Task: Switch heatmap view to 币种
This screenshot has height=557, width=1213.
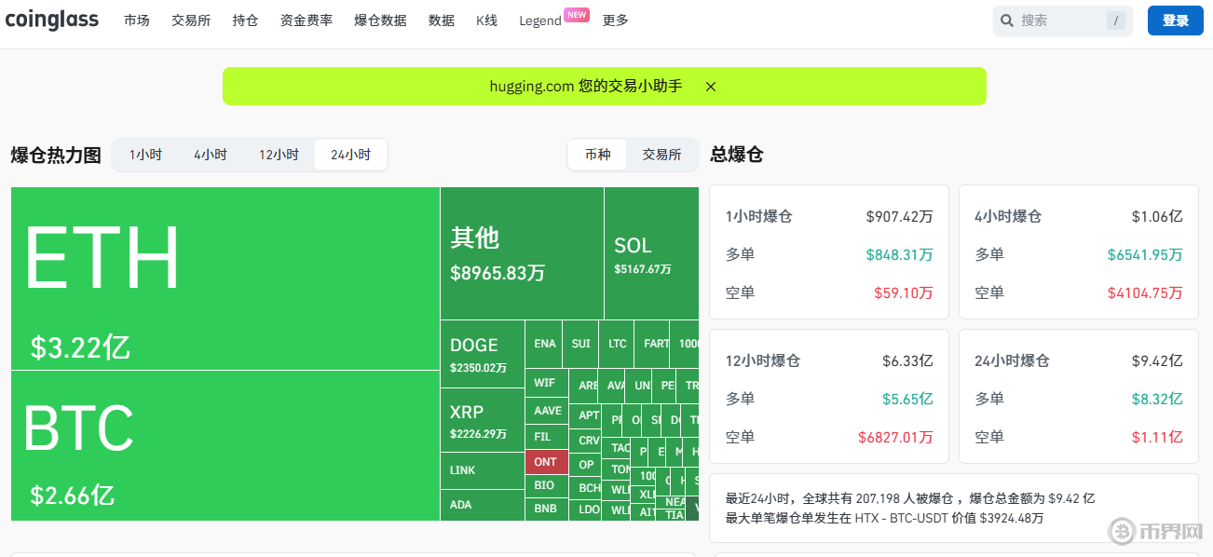Action: (598, 155)
